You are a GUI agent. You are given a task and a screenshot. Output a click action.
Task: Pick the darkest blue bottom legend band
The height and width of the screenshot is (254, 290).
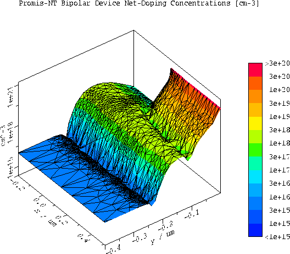point(255,230)
